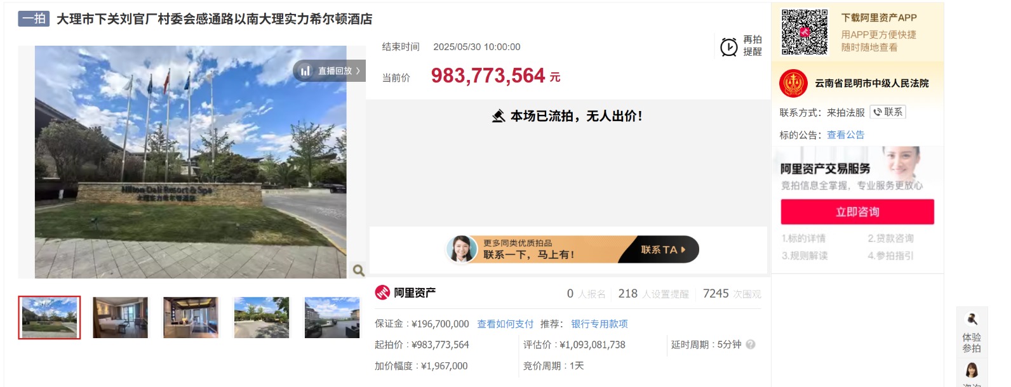Click the end time 2025/05/30 10:00:00
The image size is (1011, 387).
(x=476, y=47)
